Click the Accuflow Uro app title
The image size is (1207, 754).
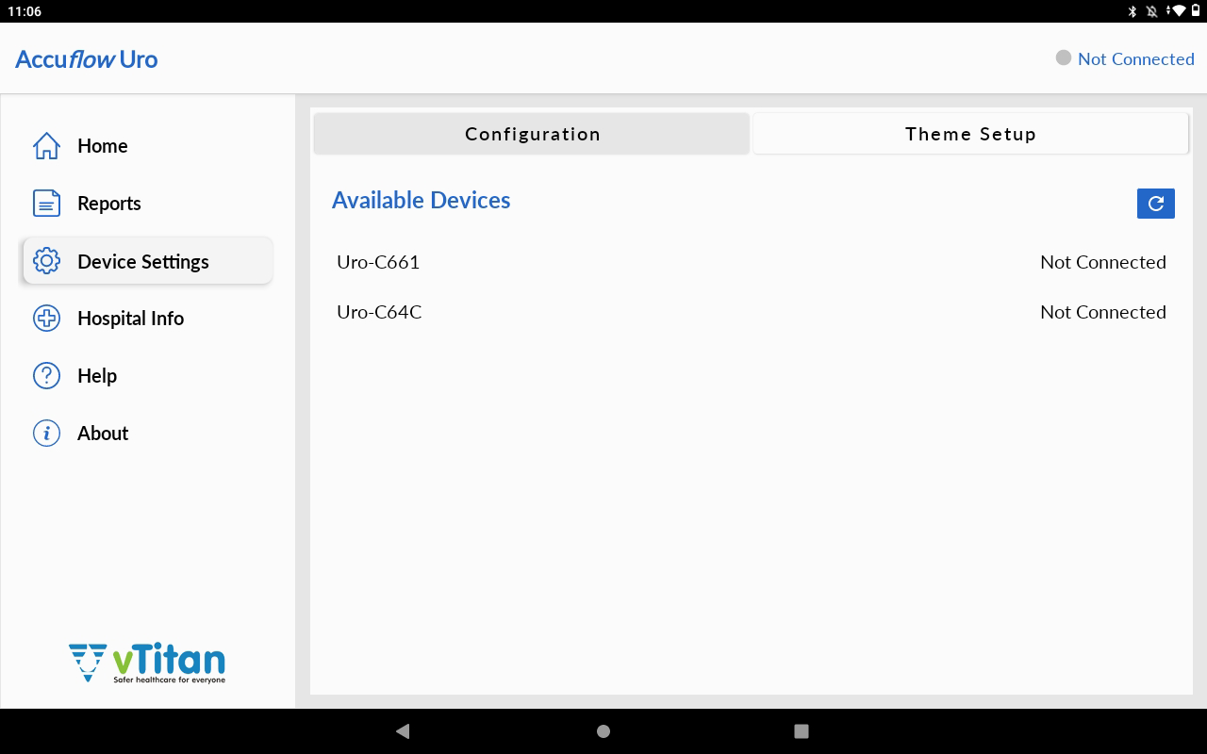click(87, 58)
